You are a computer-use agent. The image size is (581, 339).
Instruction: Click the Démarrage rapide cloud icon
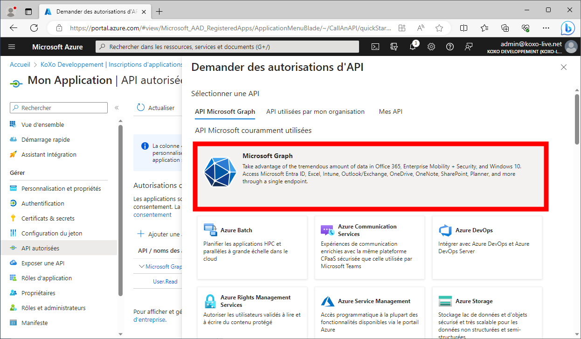point(13,139)
